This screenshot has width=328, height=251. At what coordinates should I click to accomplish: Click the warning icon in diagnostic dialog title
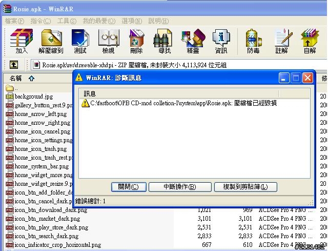(79, 78)
